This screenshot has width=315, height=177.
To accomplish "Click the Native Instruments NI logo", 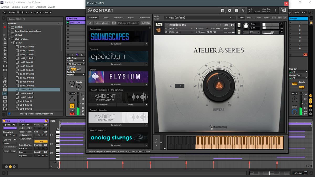I will coord(283,10).
